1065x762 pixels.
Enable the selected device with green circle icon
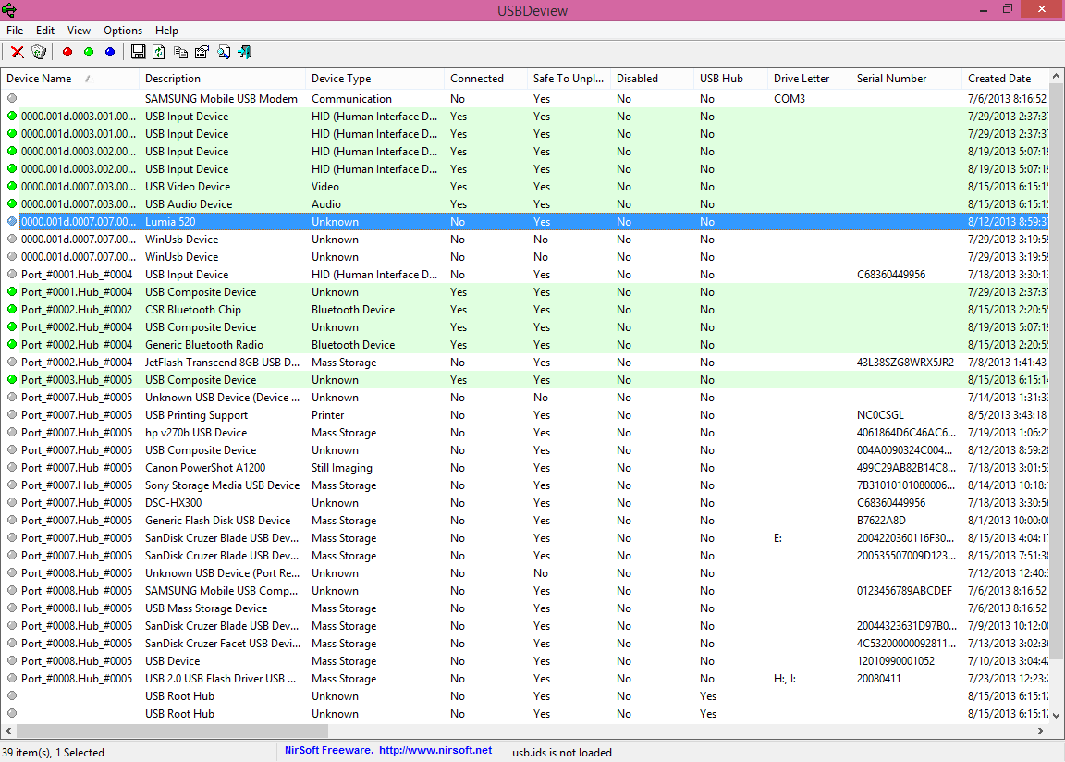89,52
